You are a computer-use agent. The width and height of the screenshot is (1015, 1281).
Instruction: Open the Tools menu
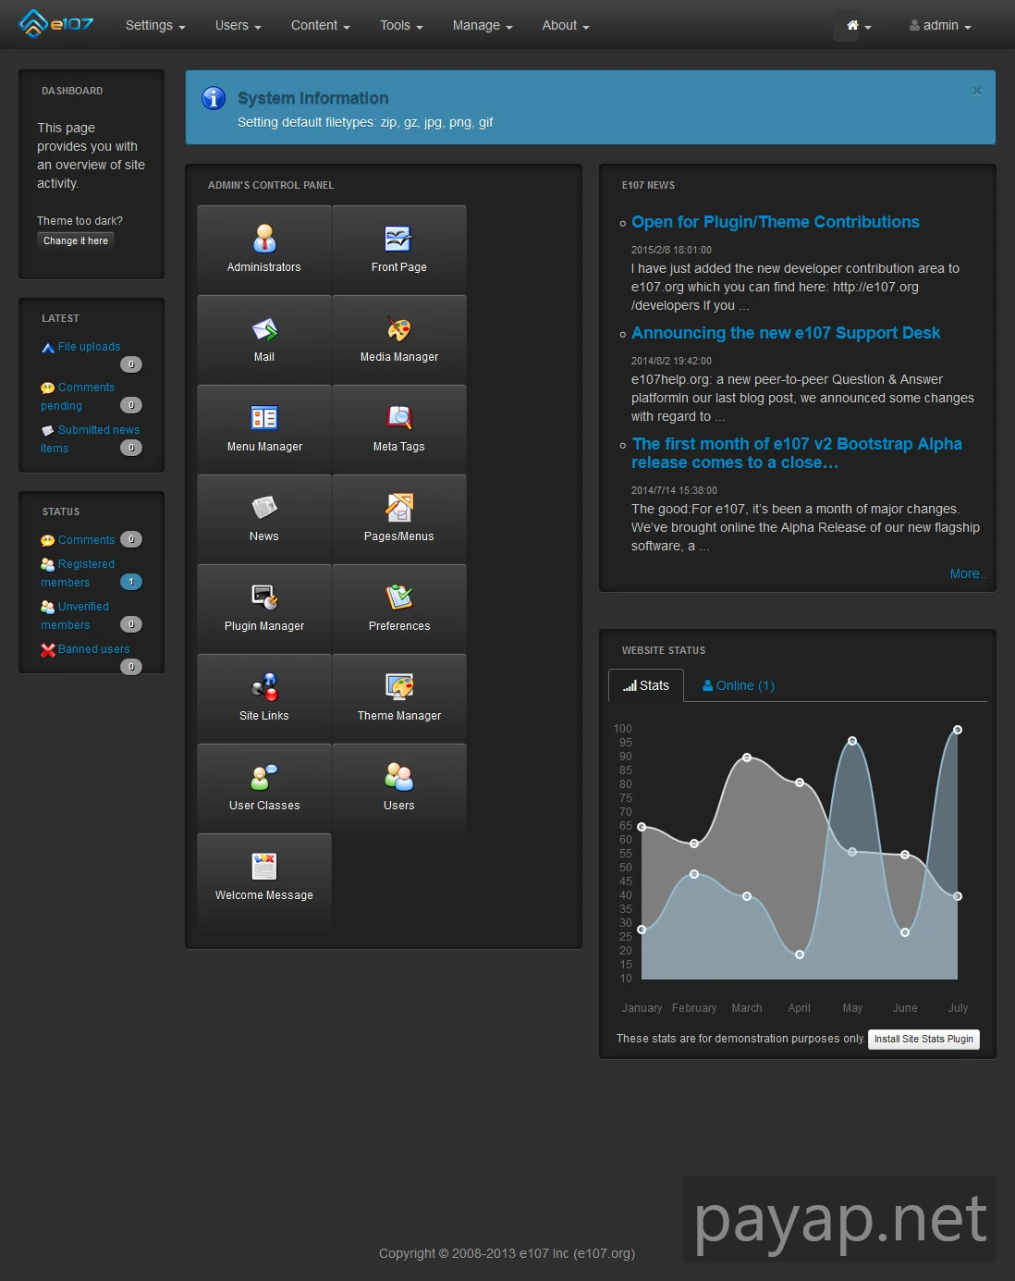401,26
